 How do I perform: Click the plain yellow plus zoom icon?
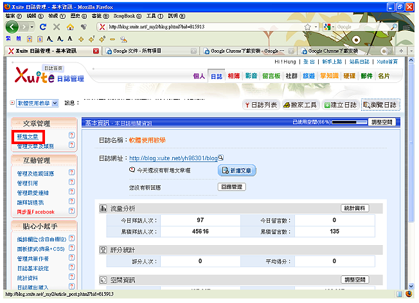(81, 40)
